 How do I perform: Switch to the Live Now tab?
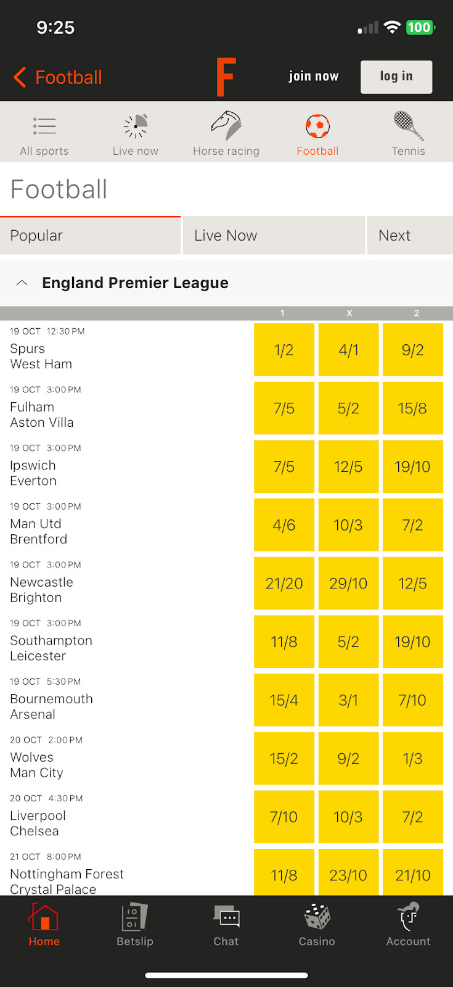click(274, 236)
